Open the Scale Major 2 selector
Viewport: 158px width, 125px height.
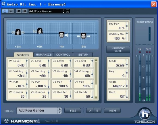[118, 84]
